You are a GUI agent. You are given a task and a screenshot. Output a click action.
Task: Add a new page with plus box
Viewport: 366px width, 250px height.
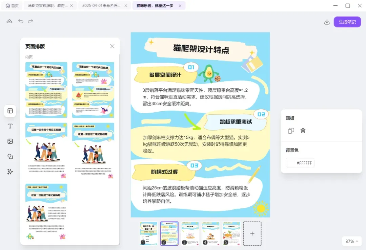point(252,233)
